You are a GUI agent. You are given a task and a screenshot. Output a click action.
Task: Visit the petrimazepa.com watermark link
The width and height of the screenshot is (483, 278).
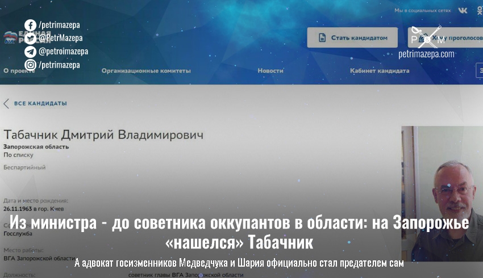point(426,54)
